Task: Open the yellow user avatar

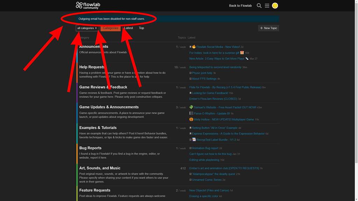Action: pyautogui.click(x=275, y=6)
